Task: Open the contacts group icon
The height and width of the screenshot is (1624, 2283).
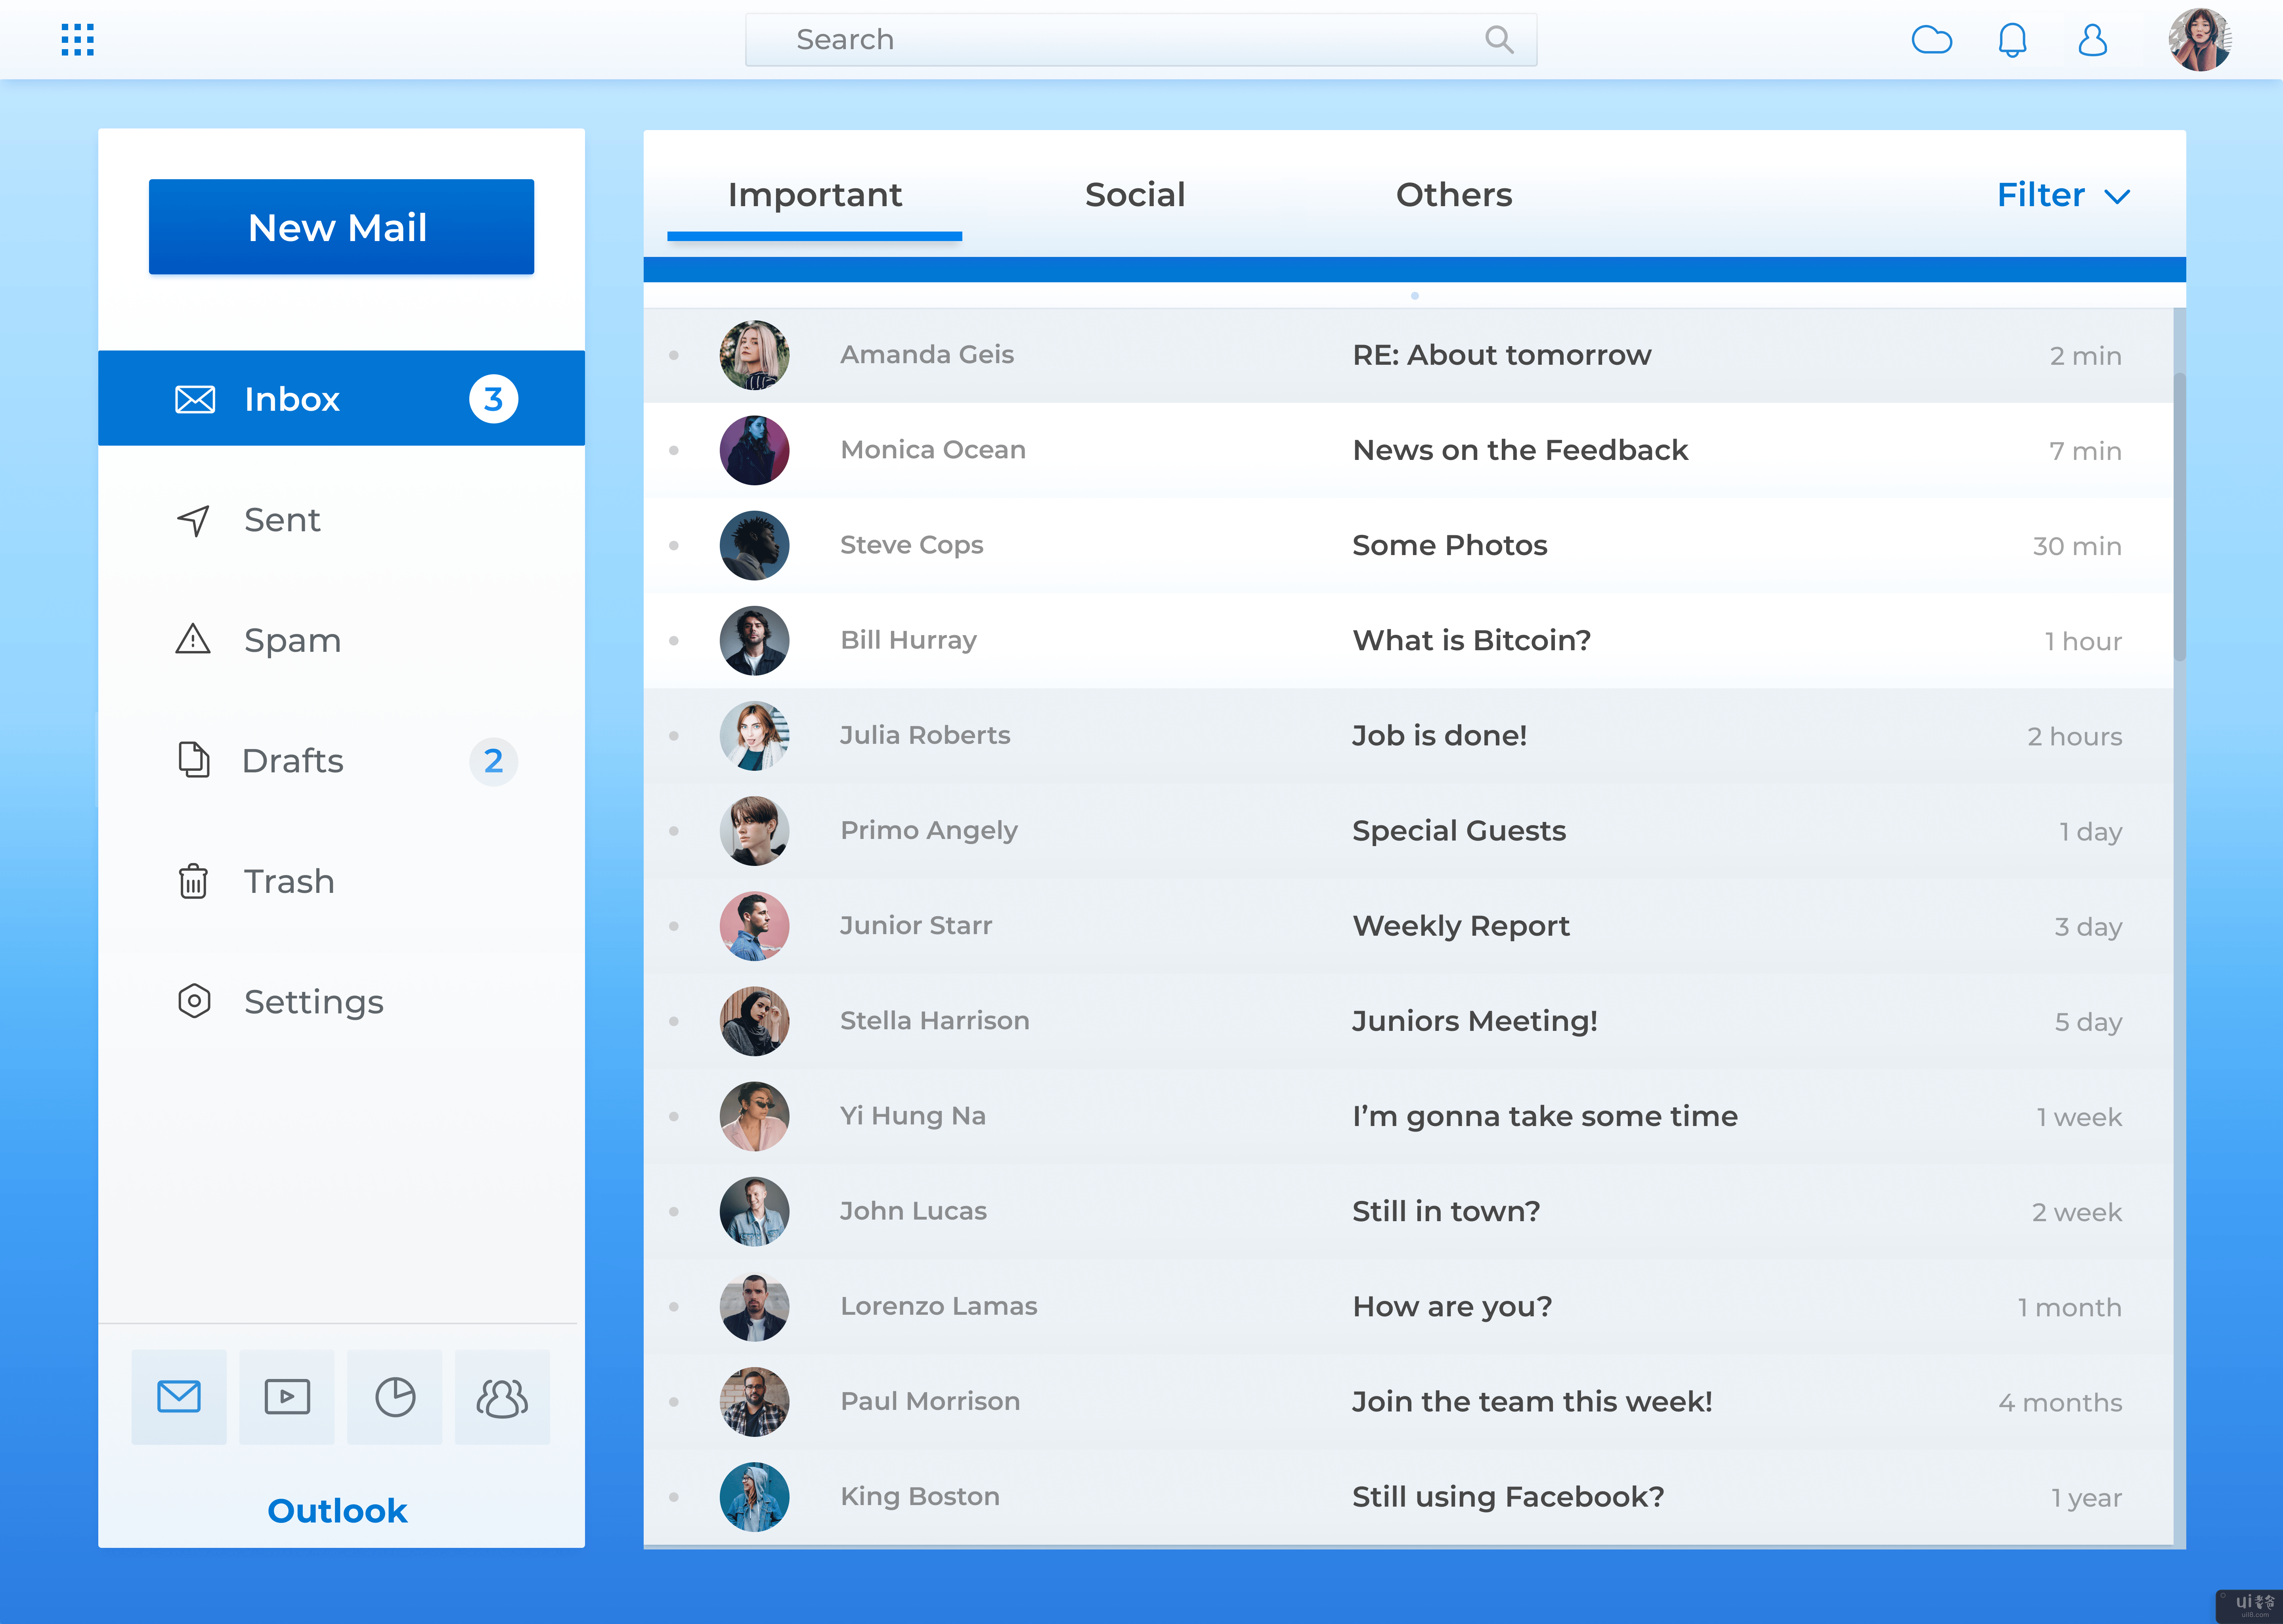Action: (x=502, y=1396)
